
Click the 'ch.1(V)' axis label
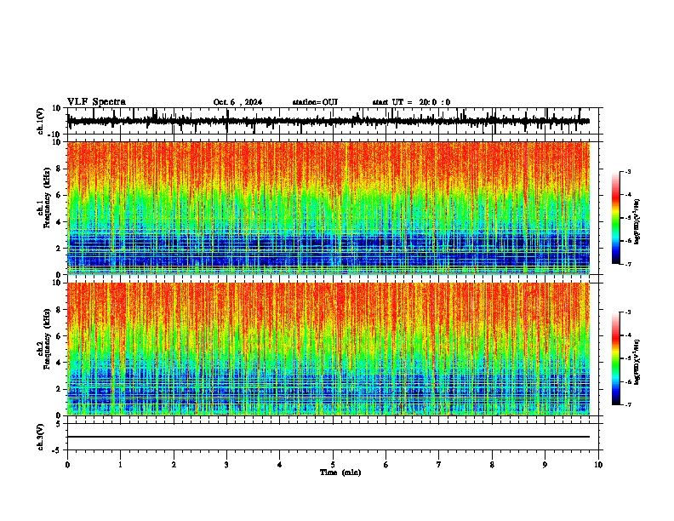[41, 121]
